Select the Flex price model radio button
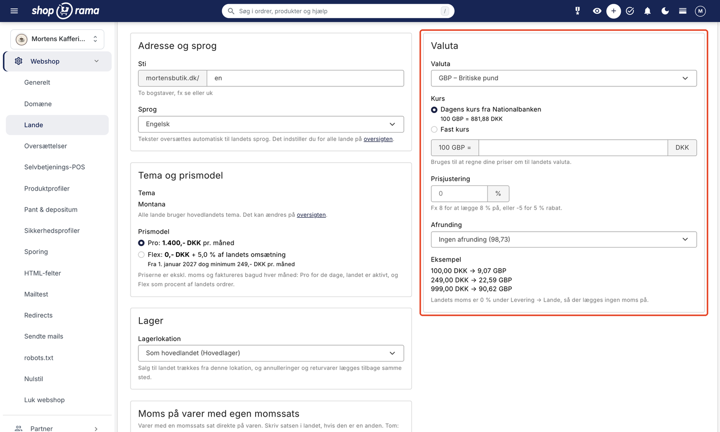Viewport: 720px width, 432px height. click(141, 255)
